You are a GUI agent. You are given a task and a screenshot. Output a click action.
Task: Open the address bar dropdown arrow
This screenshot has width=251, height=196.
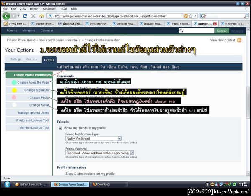click(x=195, y=16)
